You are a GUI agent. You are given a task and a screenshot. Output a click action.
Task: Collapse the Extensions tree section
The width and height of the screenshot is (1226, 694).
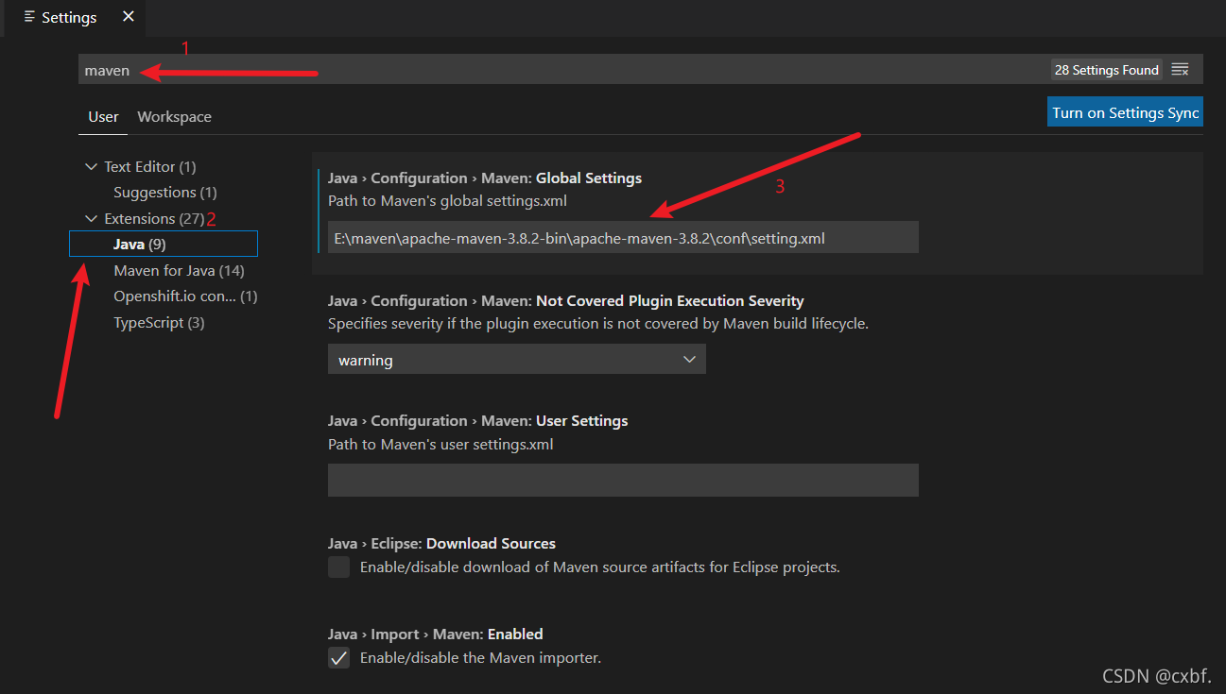92,218
